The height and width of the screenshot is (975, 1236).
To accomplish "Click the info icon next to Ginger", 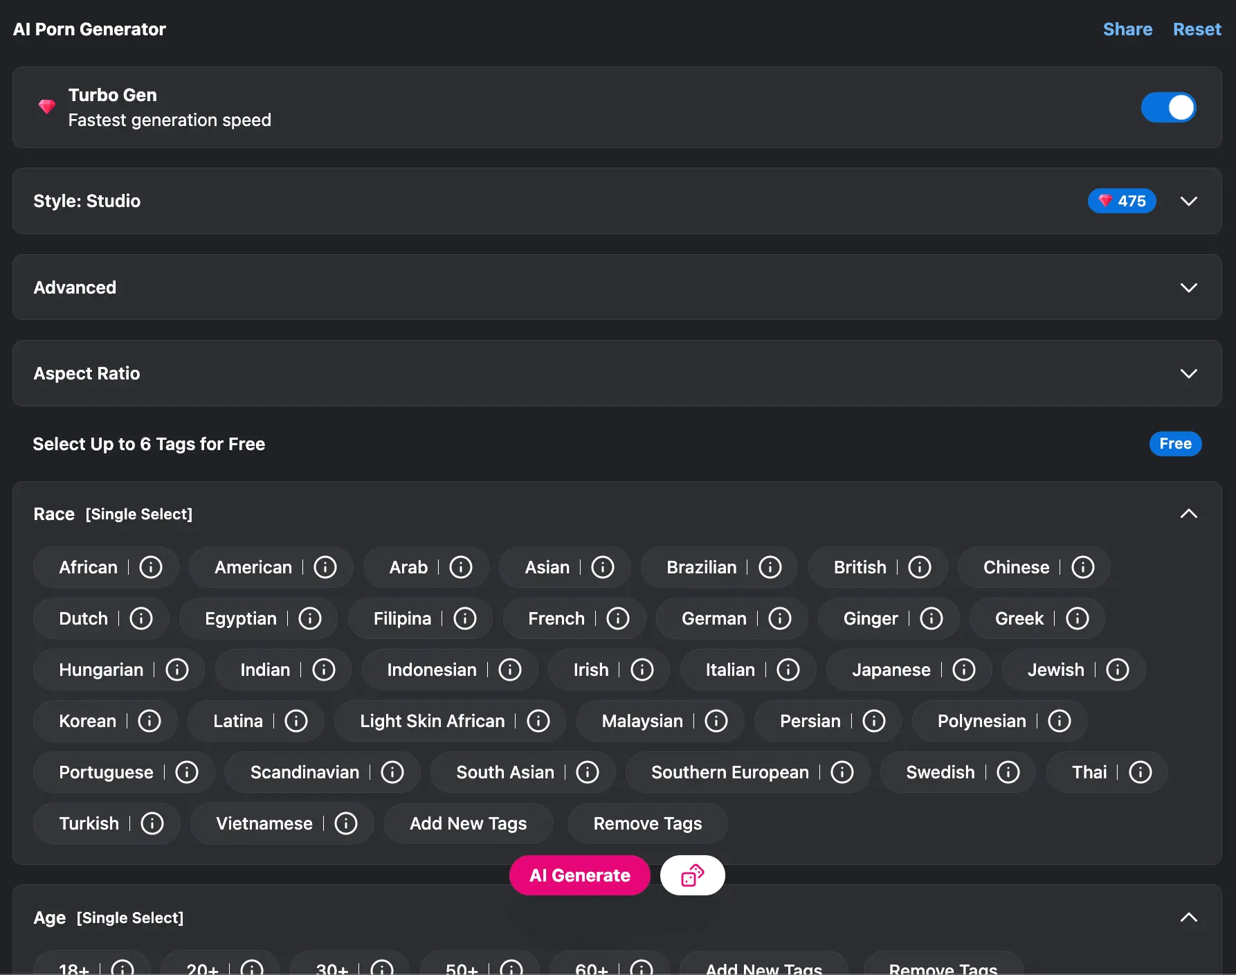I will (x=931, y=618).
